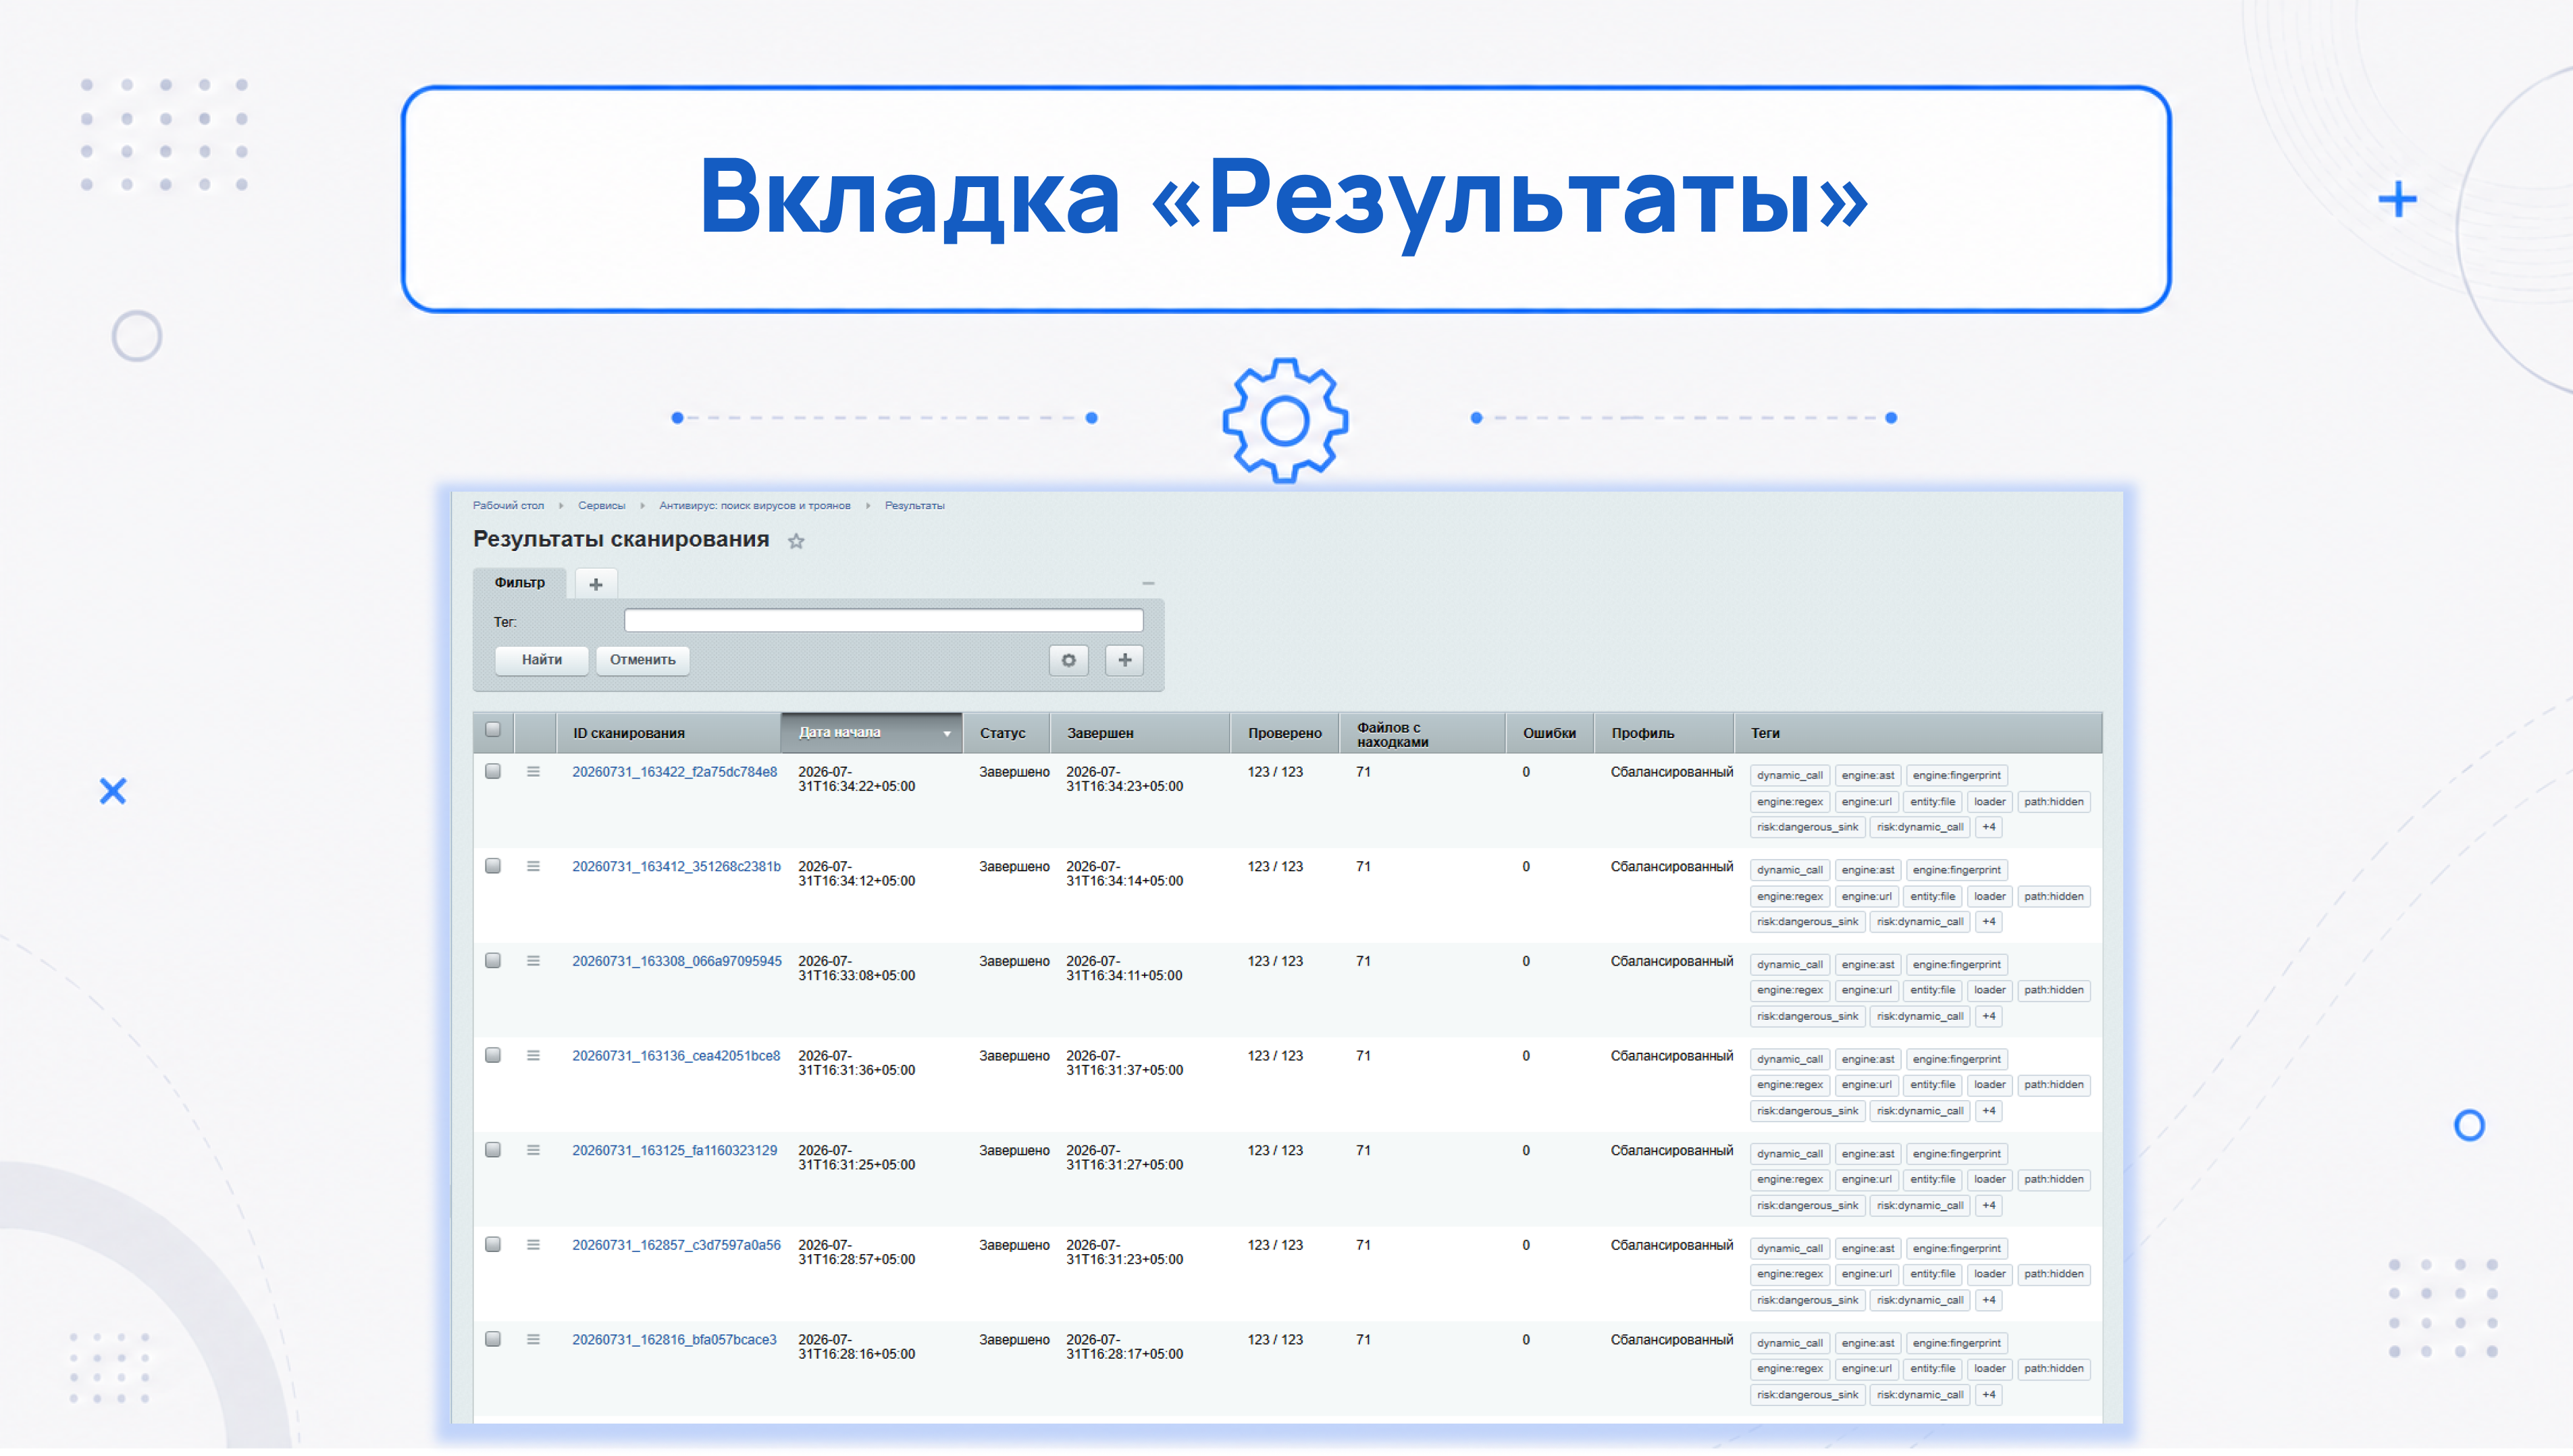Click entity:file tag in row 20260731_163125

(x=1932, y=1180)
